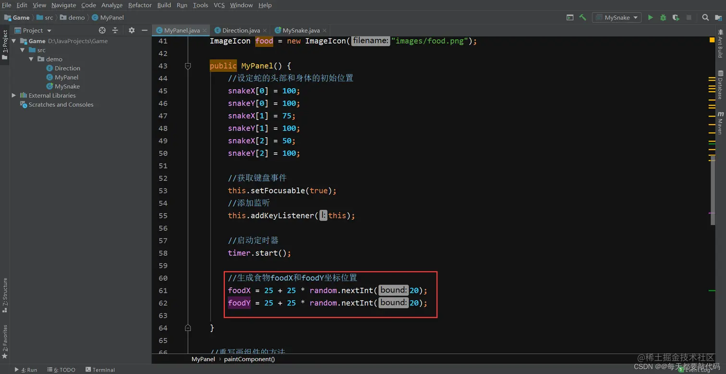Image resolution: width=726 pixels, height=374 pixels.
Task: Open the Build menu
Action: pyautogui.click(x=164, y=5)
